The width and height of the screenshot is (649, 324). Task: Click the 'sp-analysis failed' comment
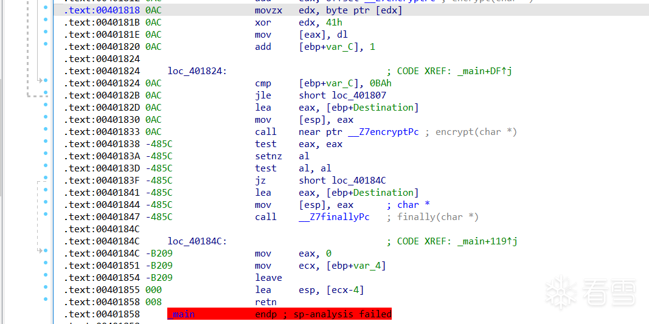click(342, 314)
